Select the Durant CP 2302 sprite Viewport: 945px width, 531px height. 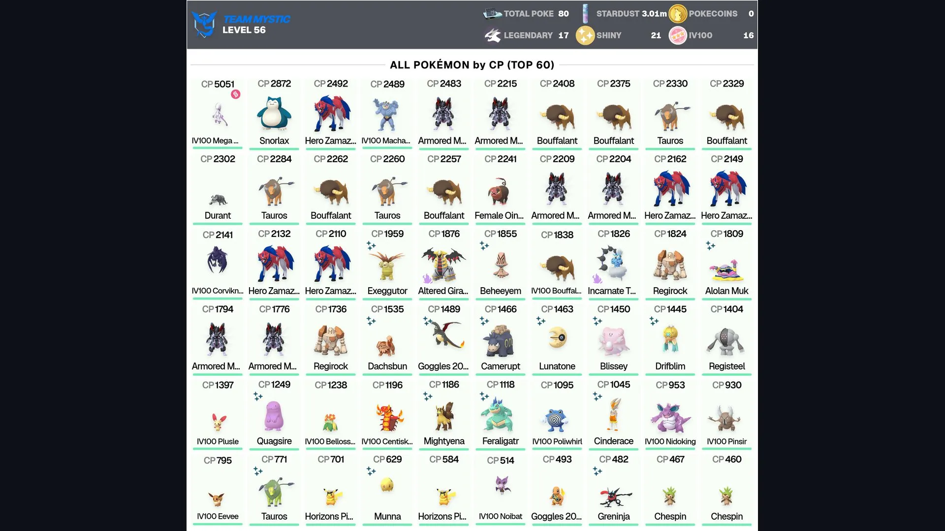coord(218,200)
